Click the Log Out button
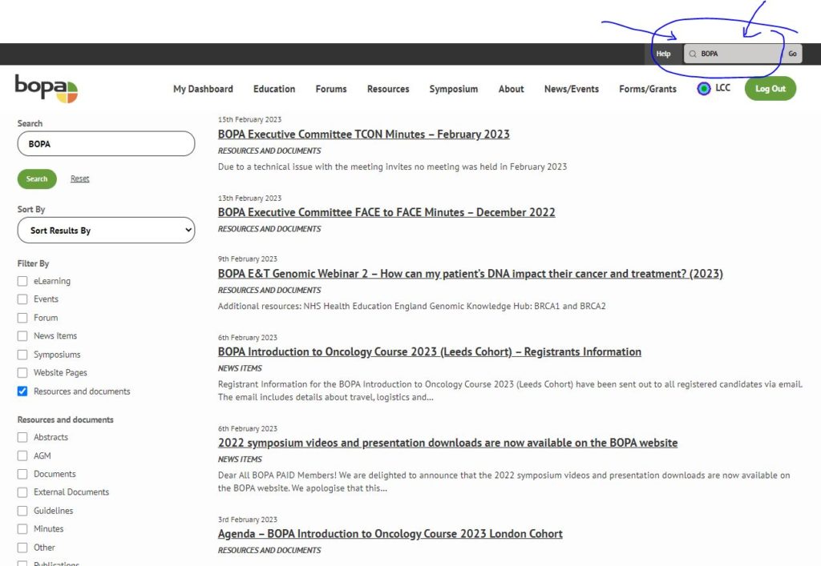This screenshot has width=821, height=566. tap(770, 89)
